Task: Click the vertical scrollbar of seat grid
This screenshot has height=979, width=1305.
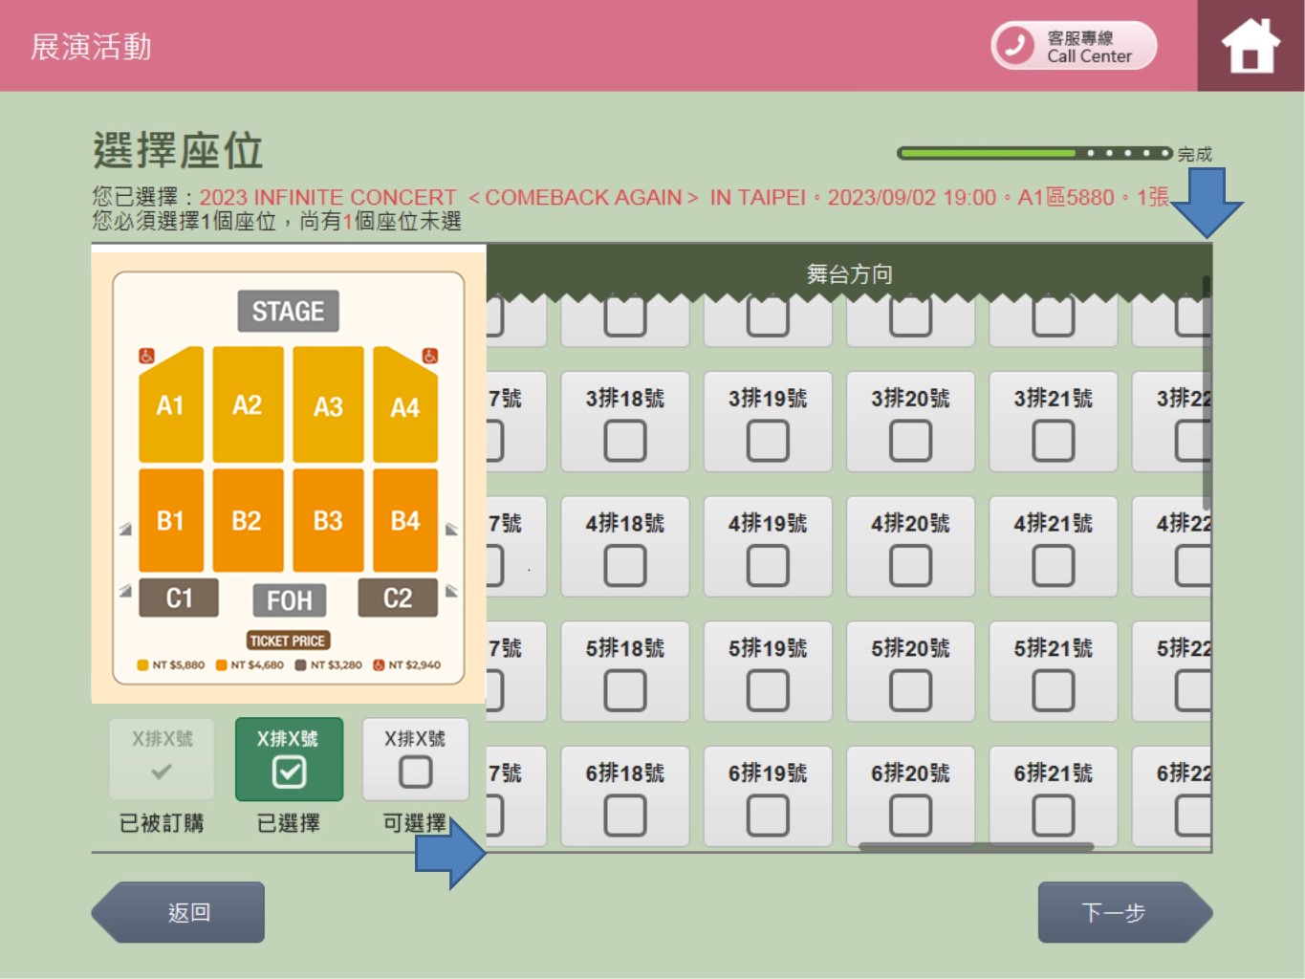Action: 1207,392
